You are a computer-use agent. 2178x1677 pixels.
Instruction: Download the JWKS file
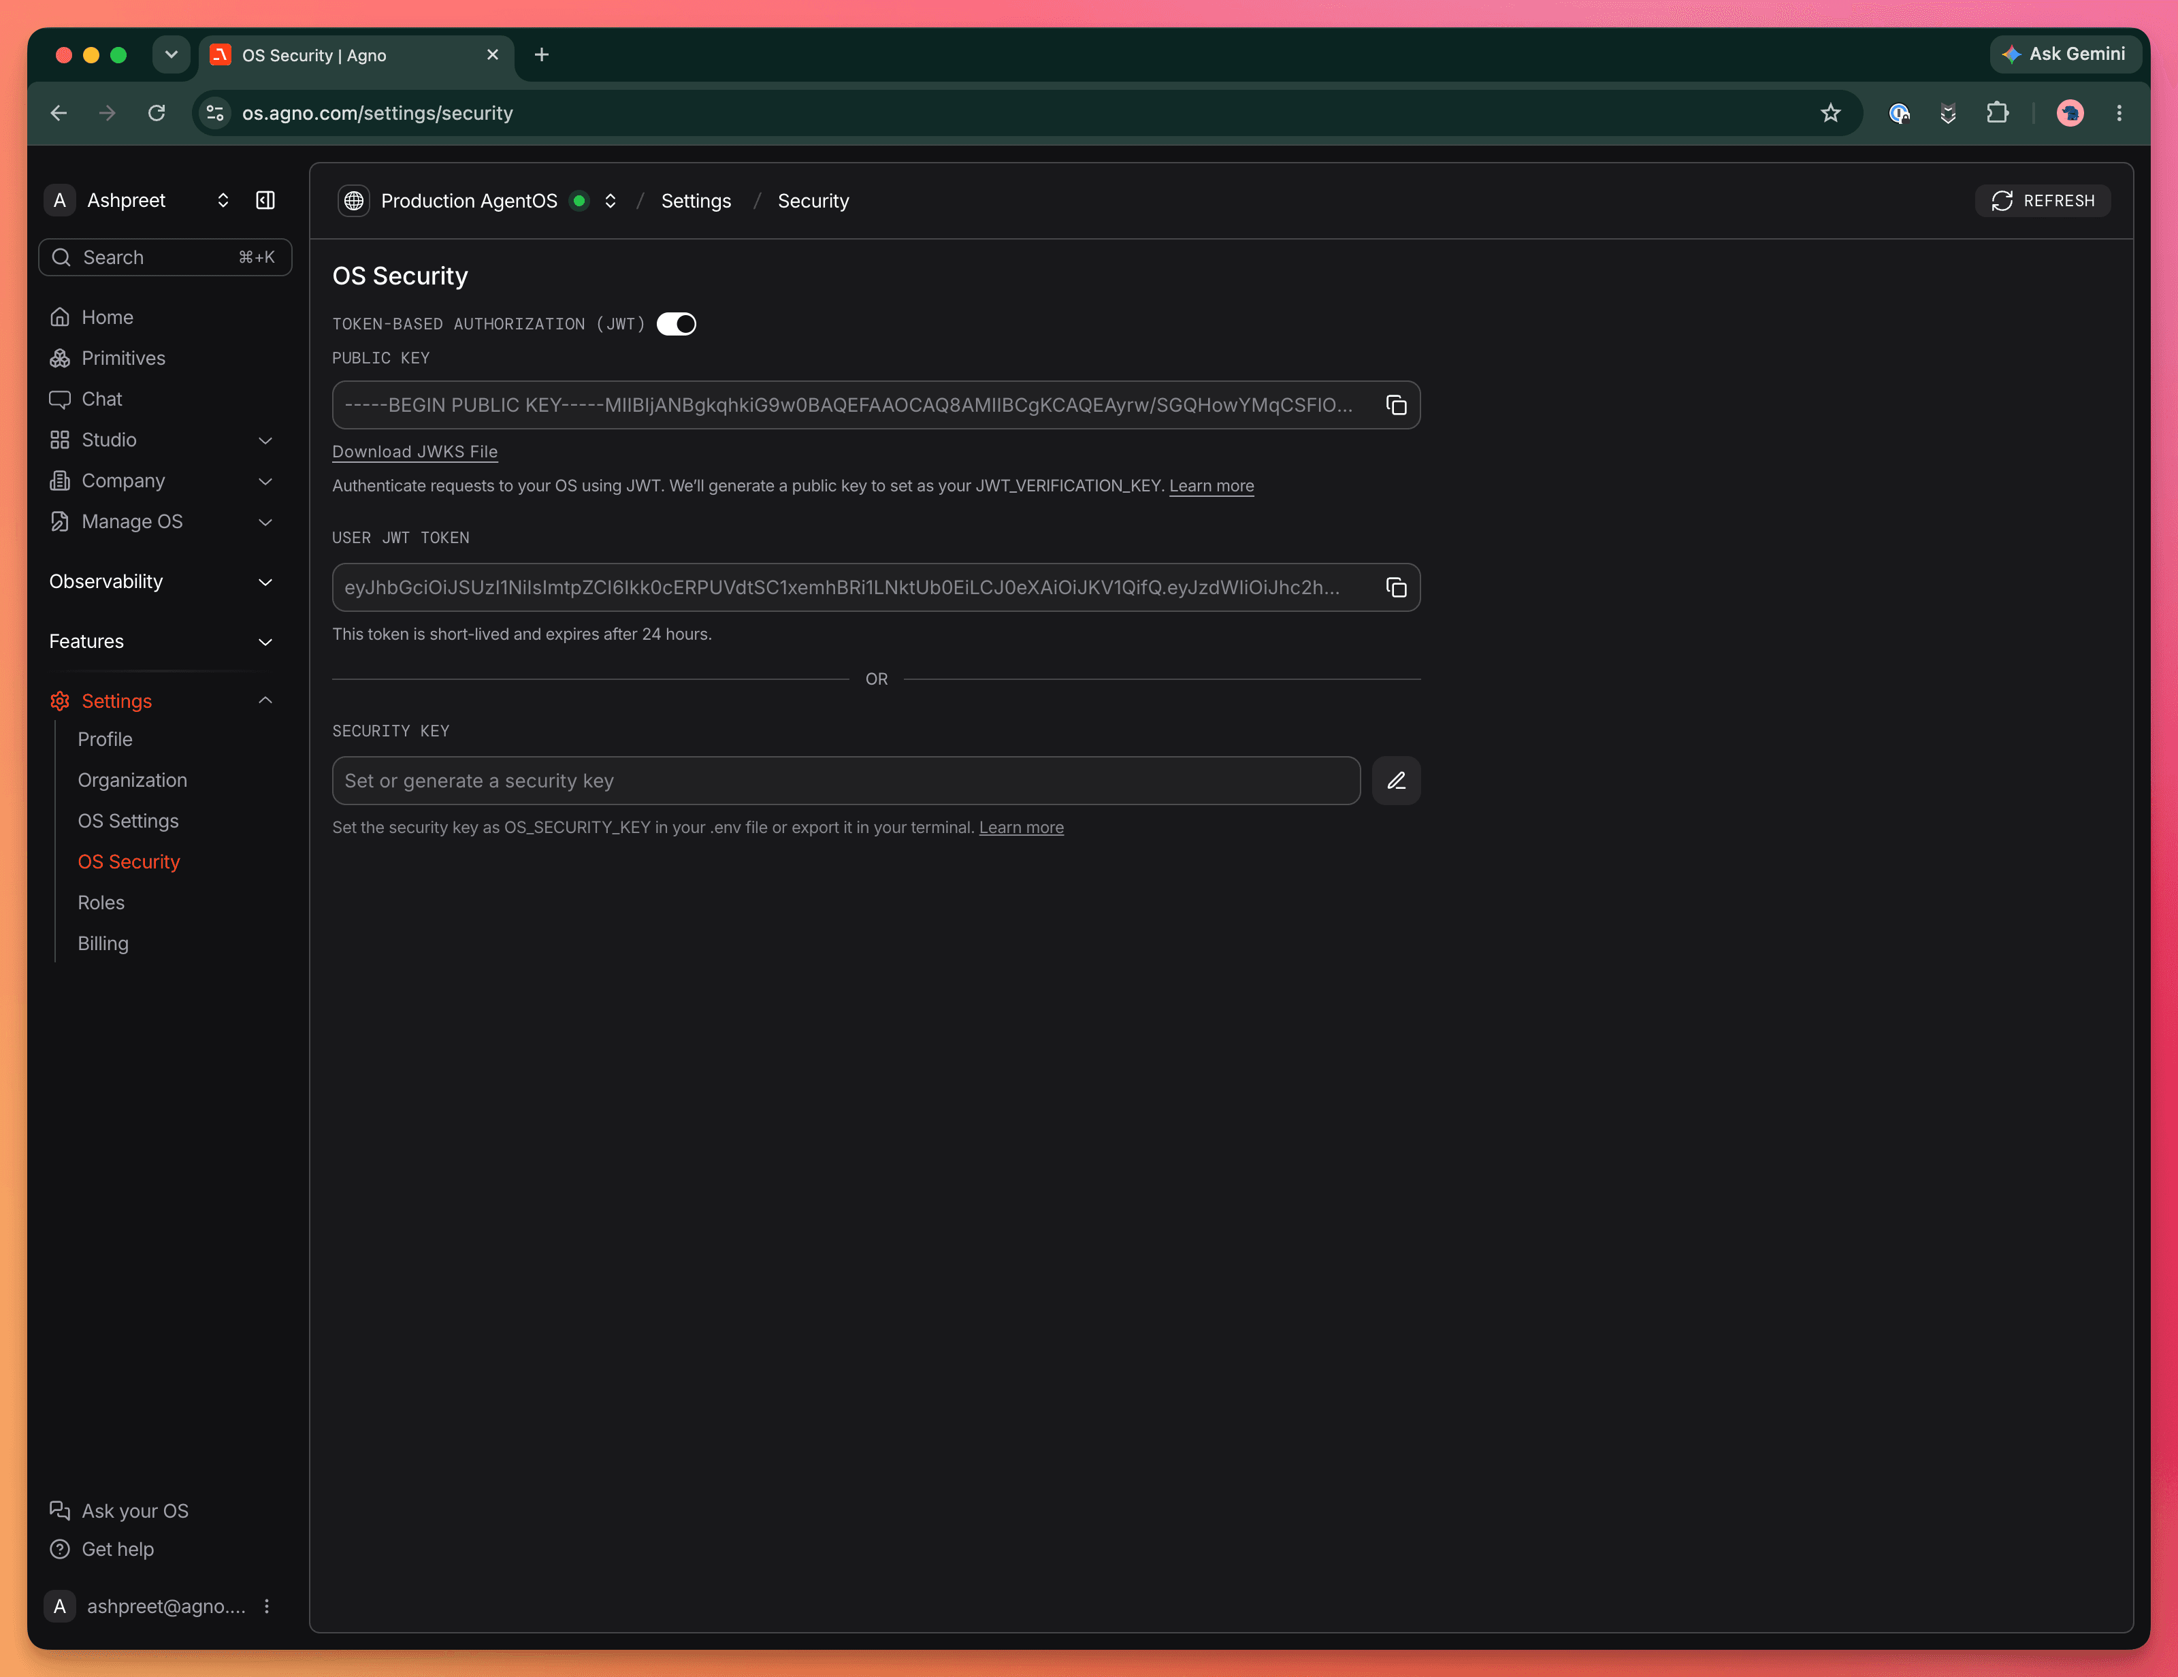coord(415,452)
